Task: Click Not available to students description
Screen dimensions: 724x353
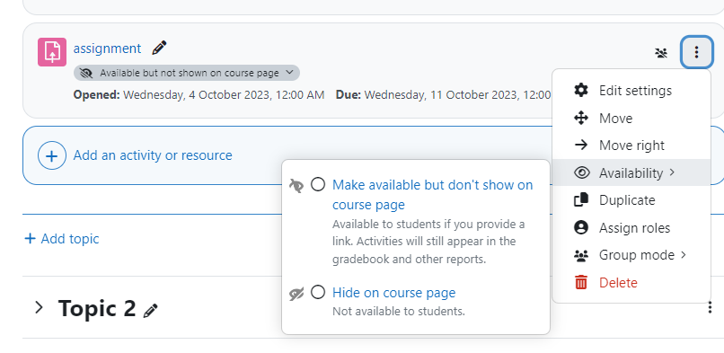Action: pyautogui.click(x=399, y=311)
